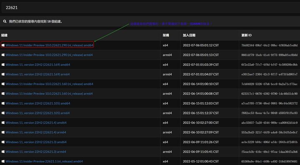
Task: Click update ID starting with acbc3228
Action: 270,142
